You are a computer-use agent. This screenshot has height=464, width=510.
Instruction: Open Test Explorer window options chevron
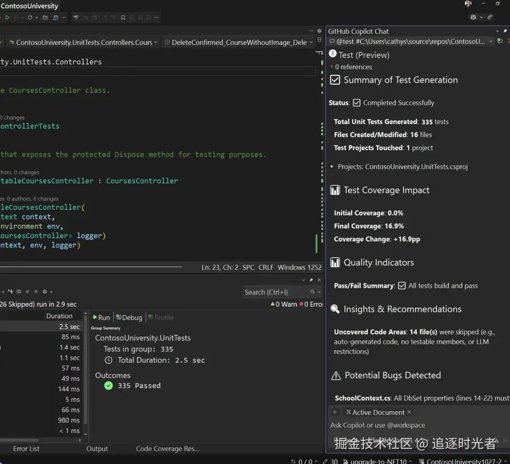click(x=304, y=280)
